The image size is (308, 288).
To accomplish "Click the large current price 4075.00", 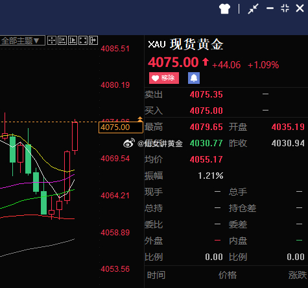I will tap(173, 62).
